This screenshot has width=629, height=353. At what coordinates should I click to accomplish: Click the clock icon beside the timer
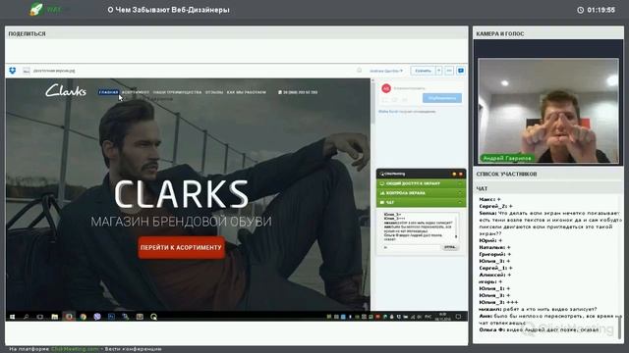pos(581,10)
